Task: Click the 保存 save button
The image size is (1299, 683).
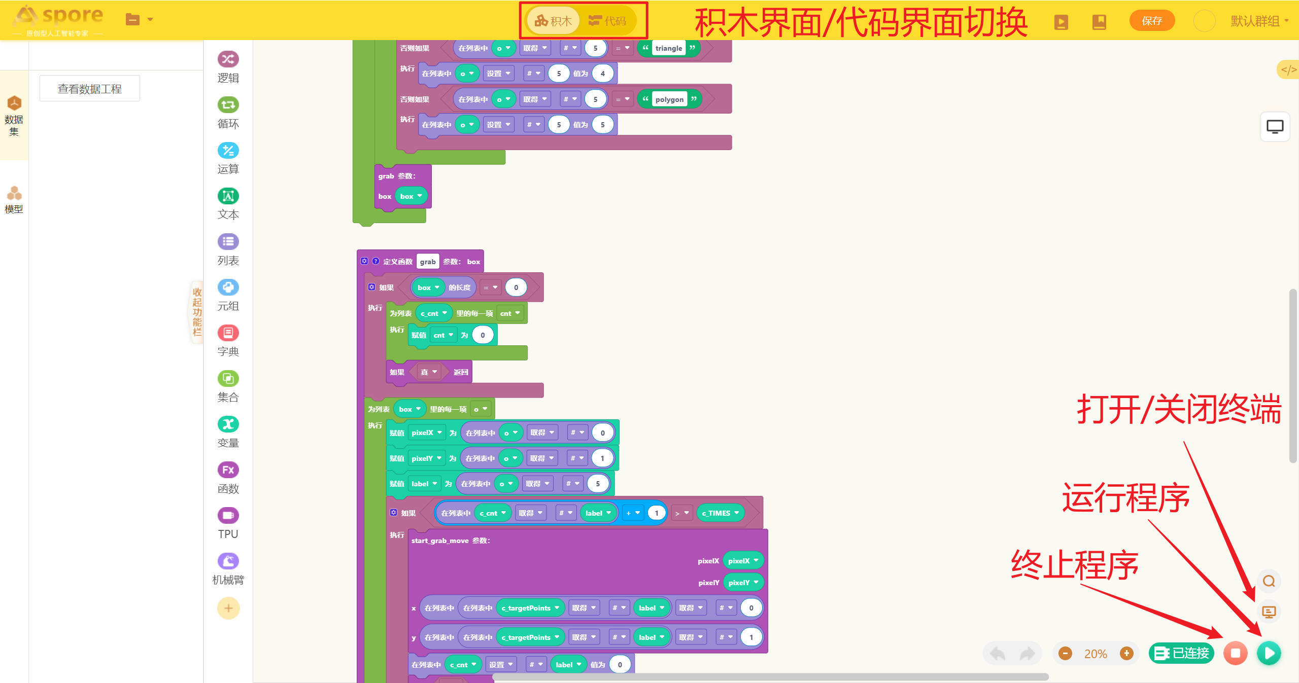Action: click(x=1152, y=21)
